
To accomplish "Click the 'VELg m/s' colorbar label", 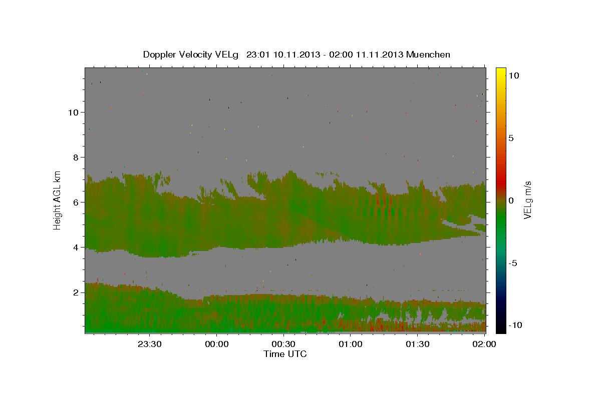I will pyautogui.click(x=527, y=200).
